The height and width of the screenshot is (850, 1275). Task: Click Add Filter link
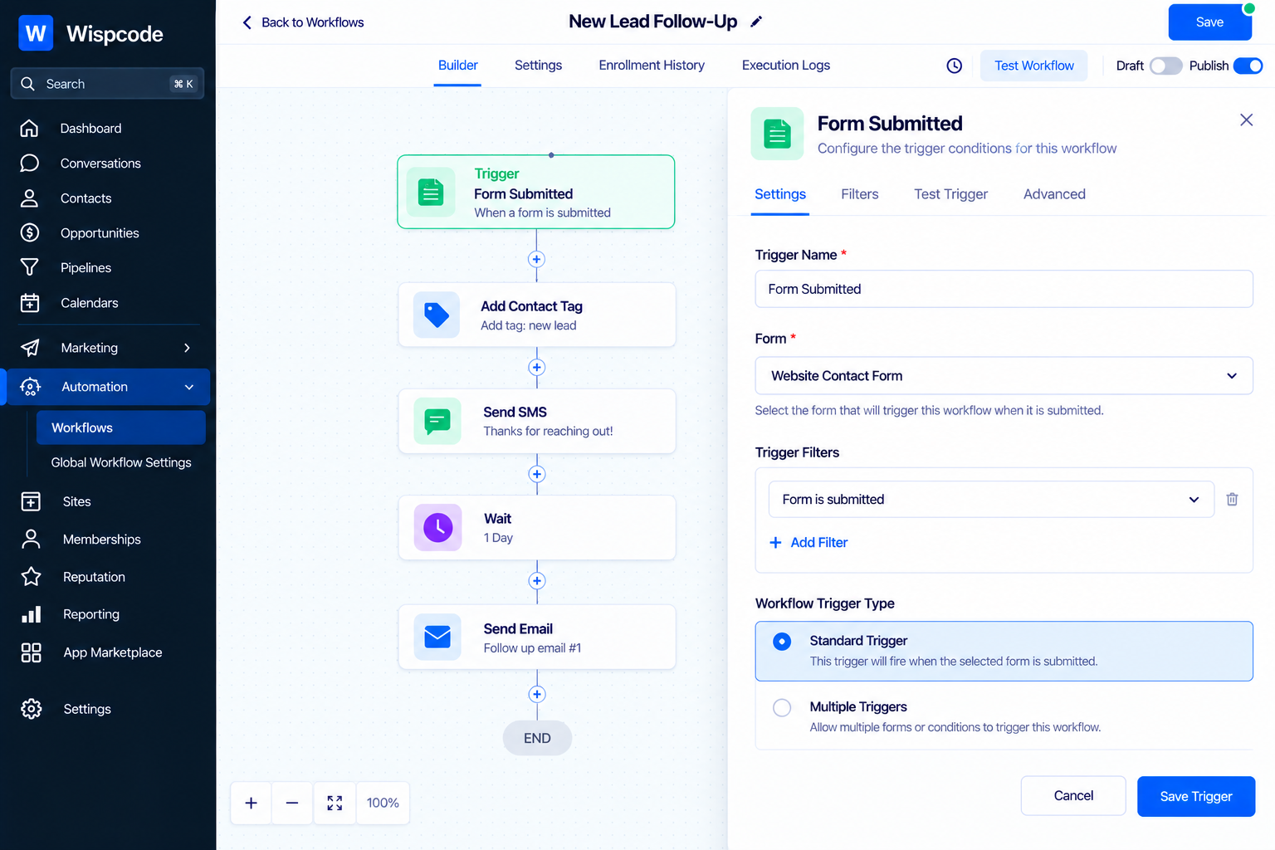(808, 542)
